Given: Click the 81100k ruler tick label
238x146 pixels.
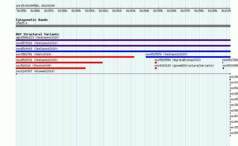Looking at the screenshot, I should pos(226,11).
